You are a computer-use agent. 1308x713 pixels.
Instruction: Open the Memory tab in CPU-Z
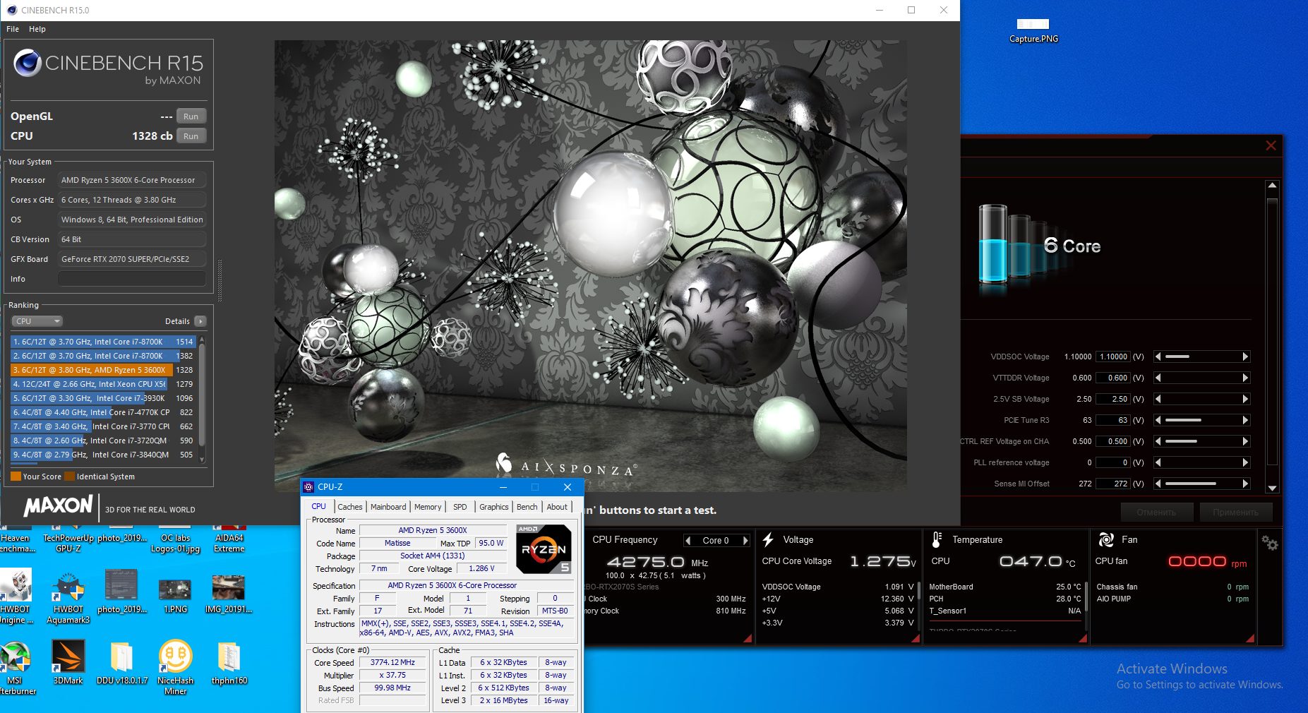tap(428, 507)
